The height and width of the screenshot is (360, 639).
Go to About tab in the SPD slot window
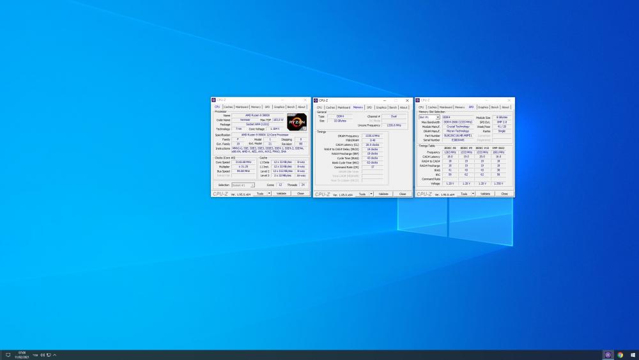505,107
